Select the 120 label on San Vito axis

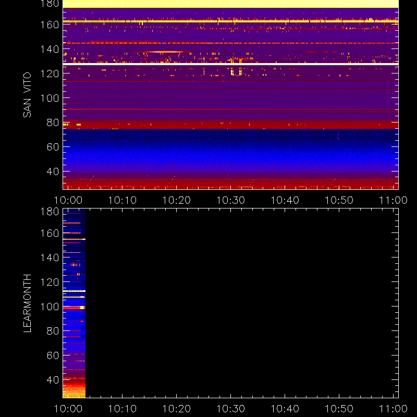[50, 73]
